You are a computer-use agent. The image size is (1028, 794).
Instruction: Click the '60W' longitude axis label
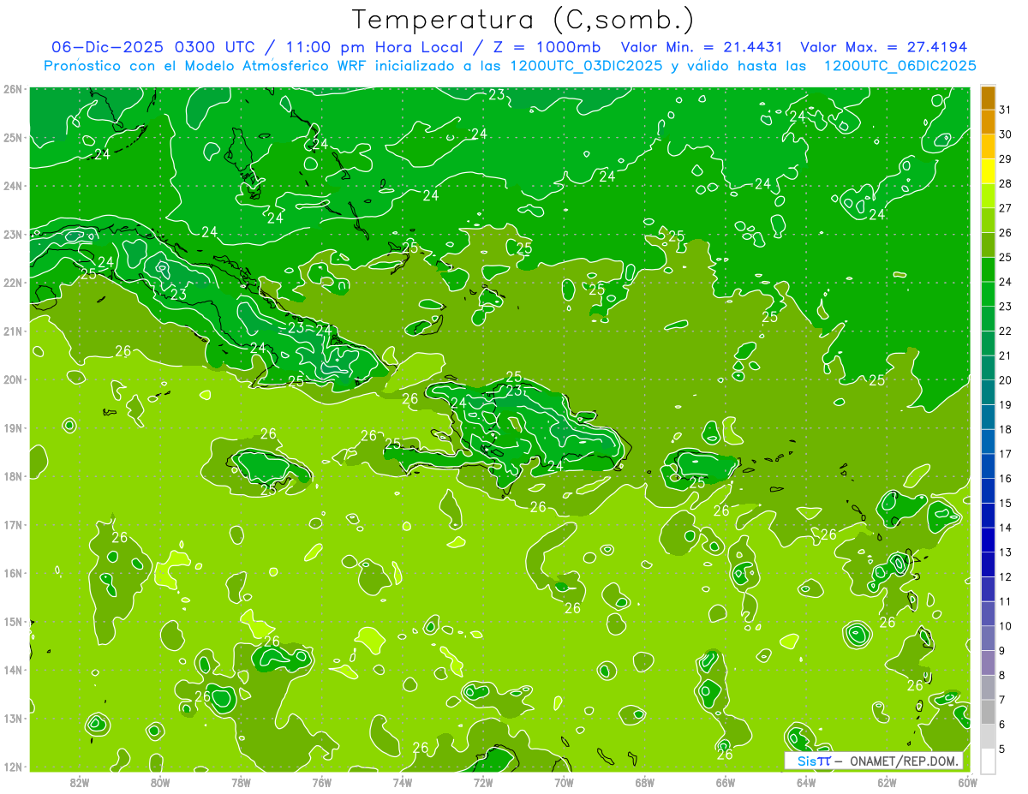point(968,782)
